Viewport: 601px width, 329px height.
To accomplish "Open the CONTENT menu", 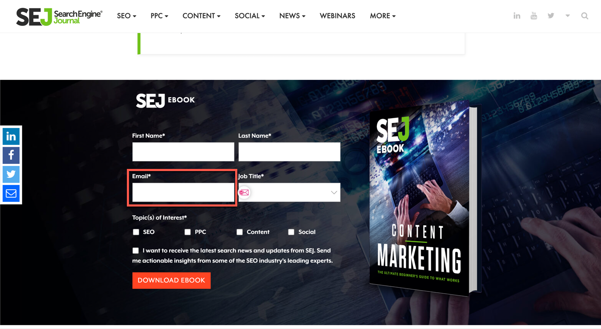I will coord(201,16).
